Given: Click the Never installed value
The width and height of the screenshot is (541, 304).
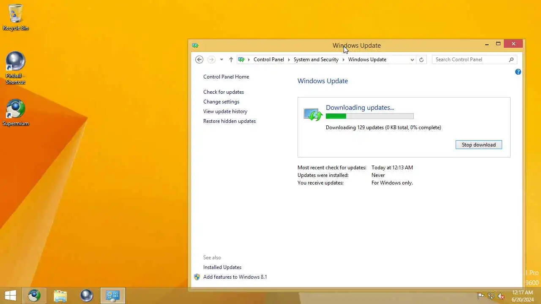Looking at the screenshot, I should click(378, 175).
